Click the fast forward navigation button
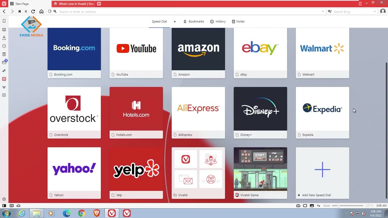Viewport: 388px width, 218px height. click(26, 12)
